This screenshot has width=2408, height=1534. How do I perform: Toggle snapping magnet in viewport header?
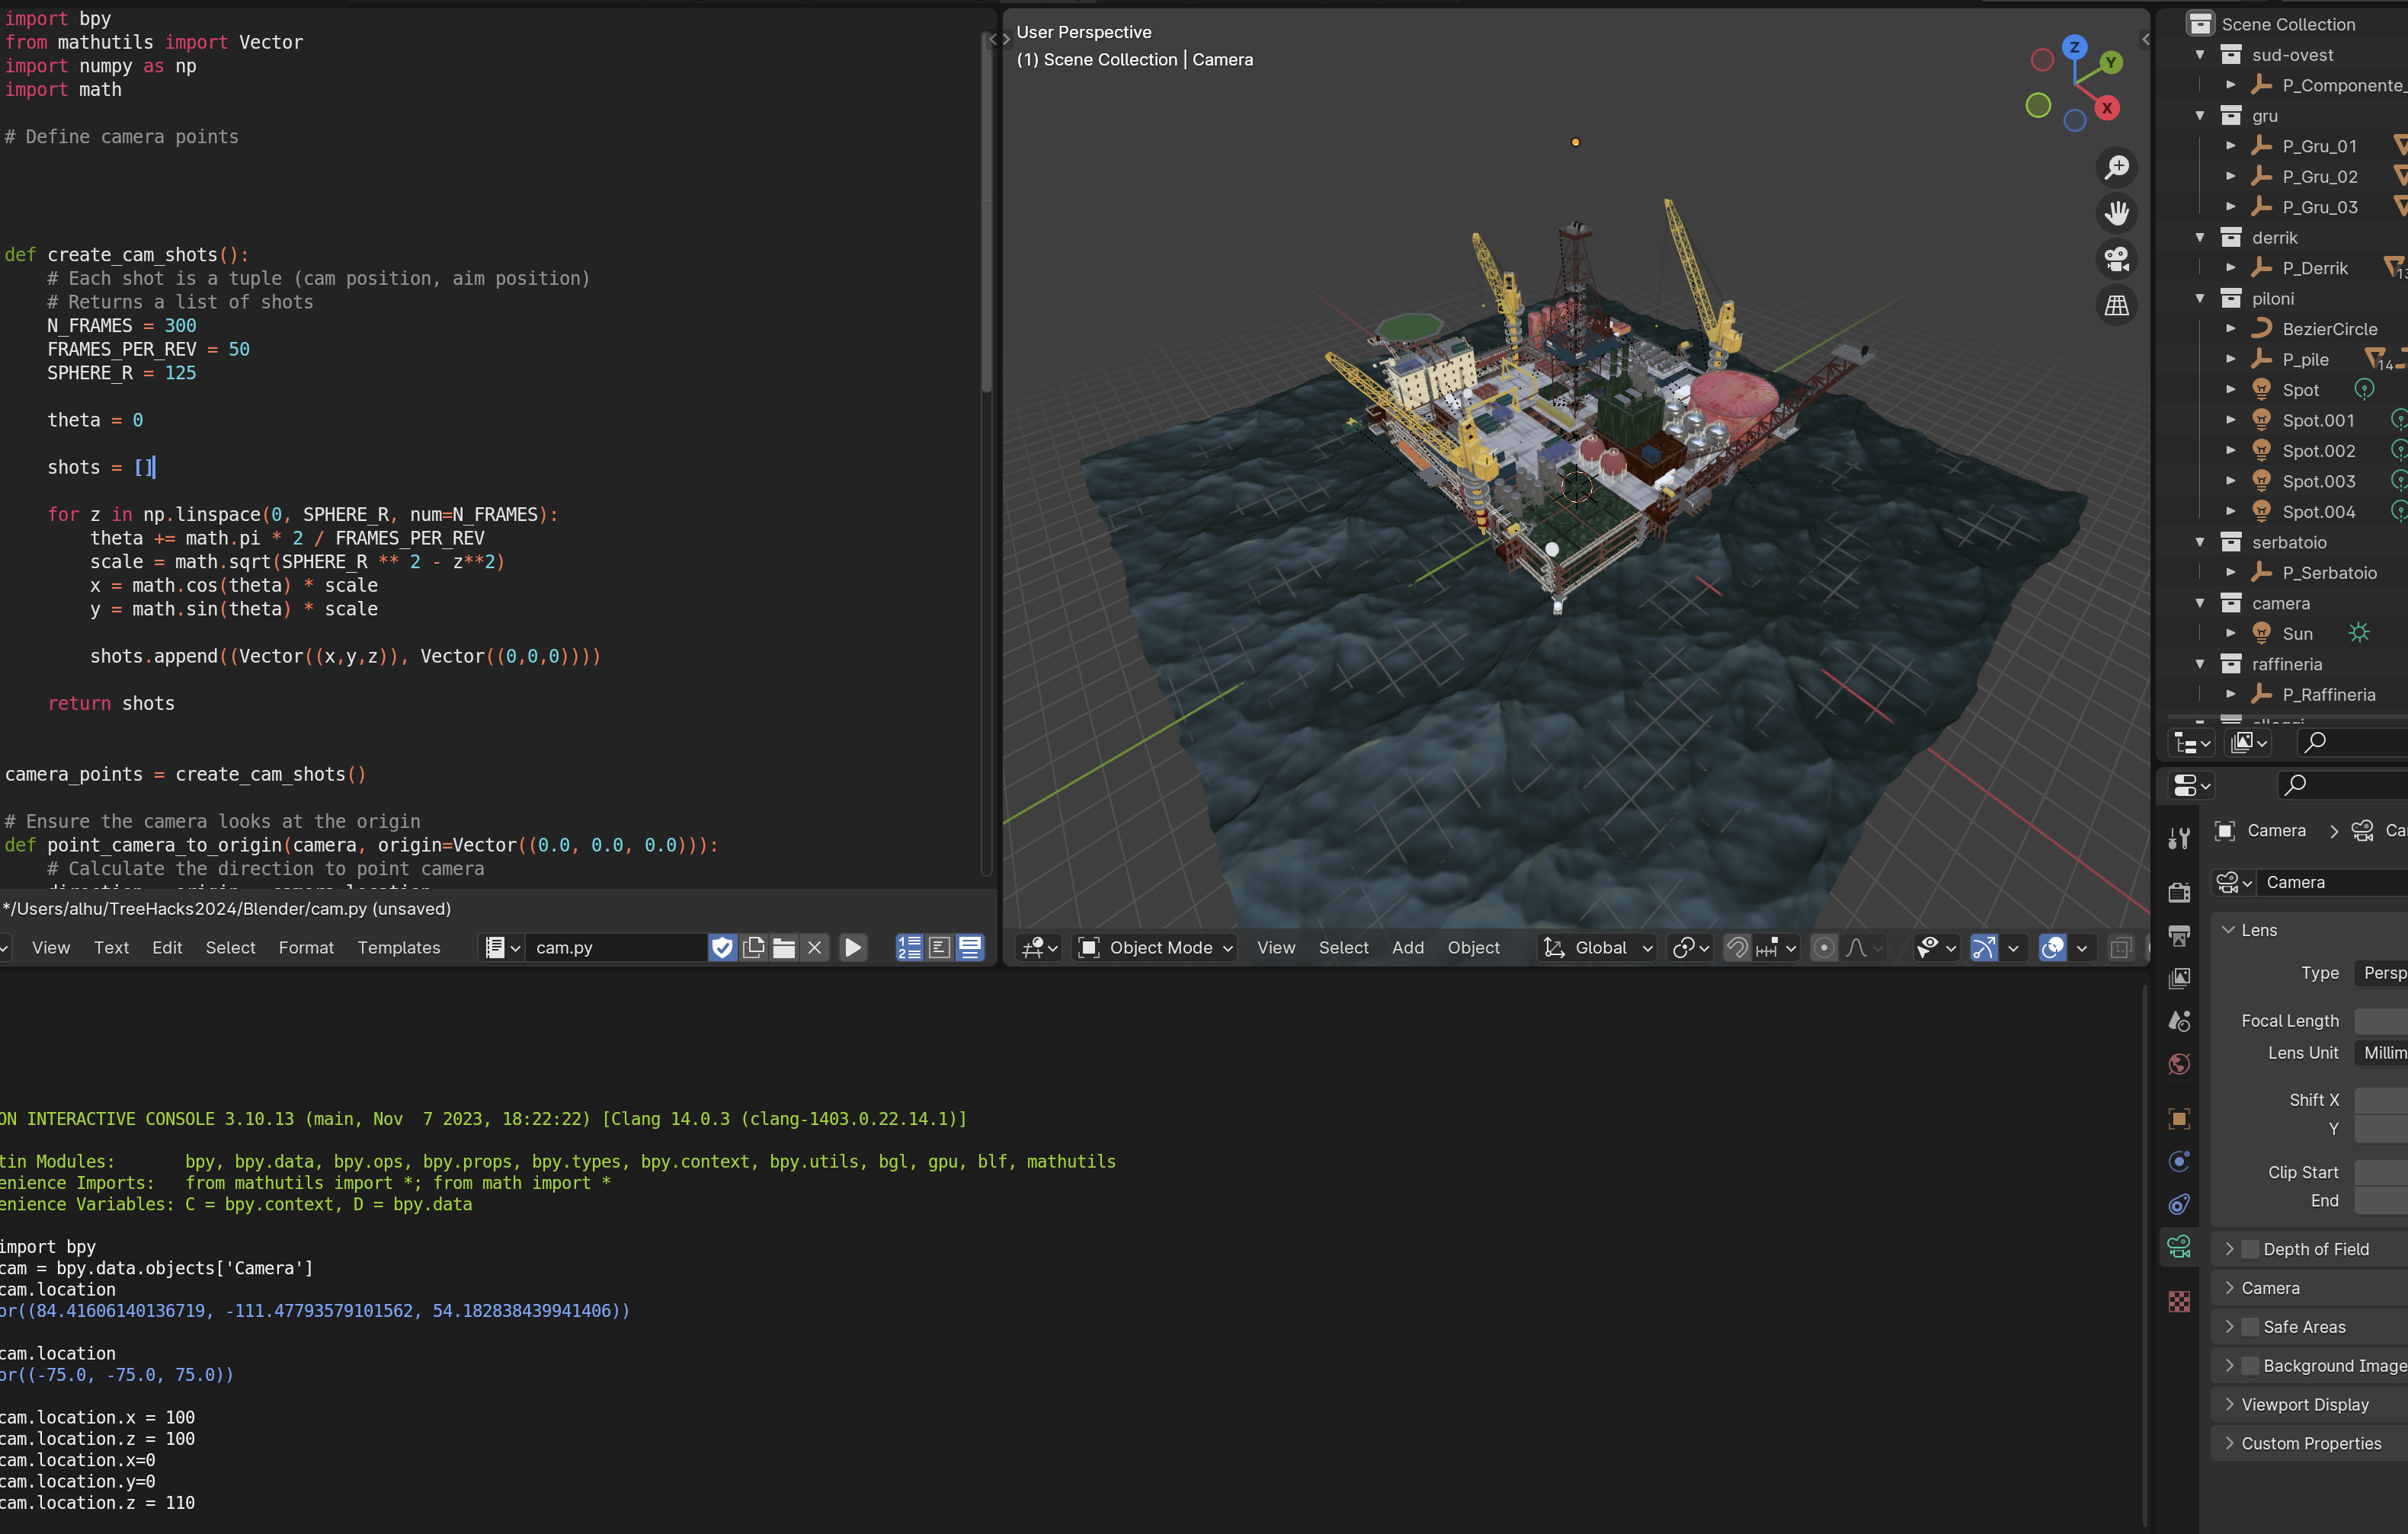click(x=1737, y=948)
